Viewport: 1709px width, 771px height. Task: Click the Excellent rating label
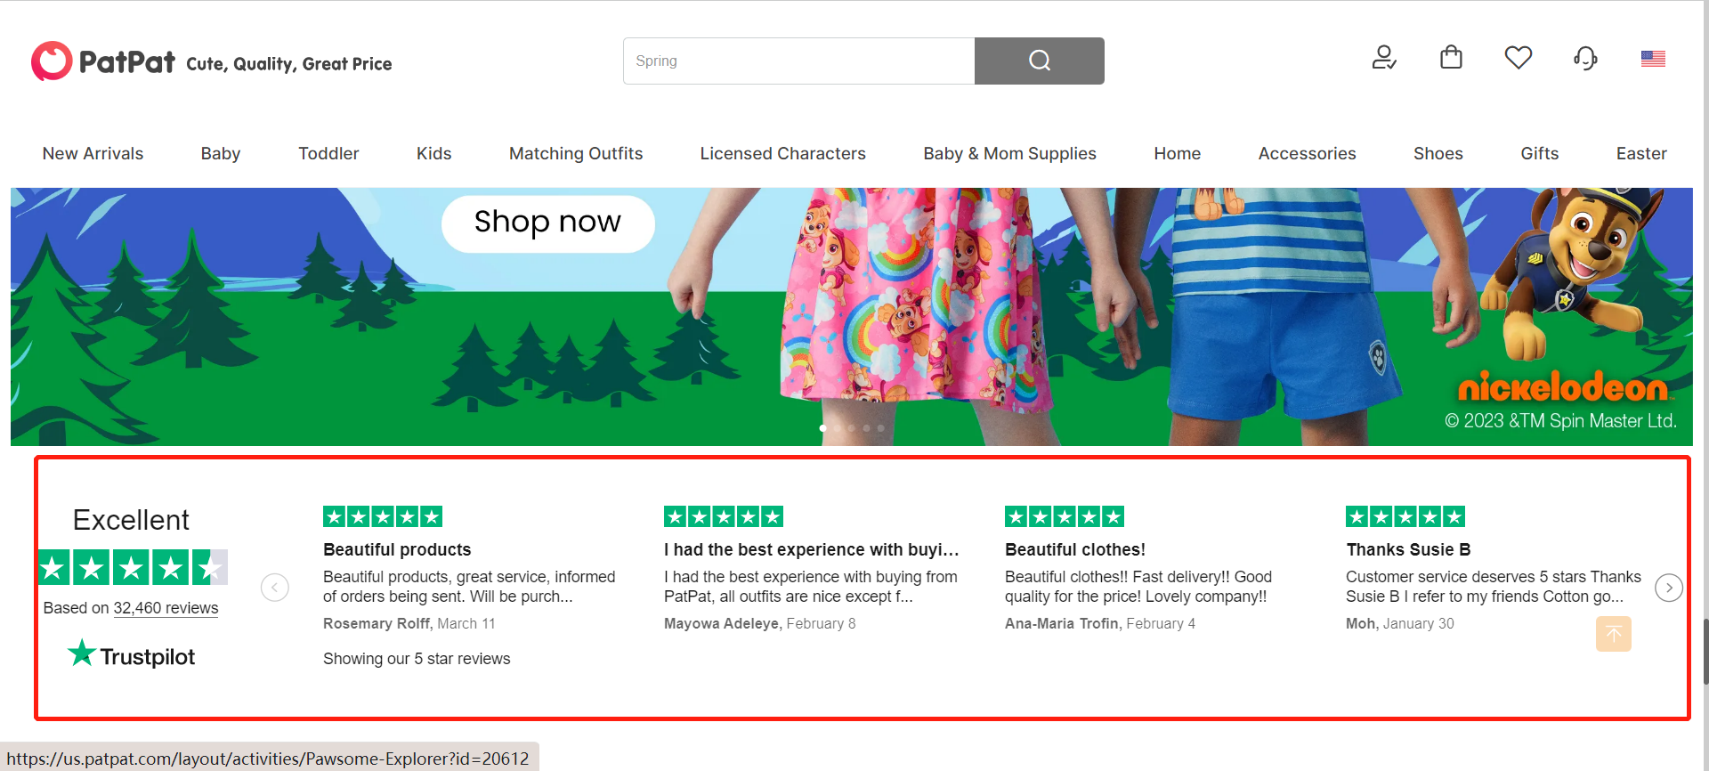131,520
